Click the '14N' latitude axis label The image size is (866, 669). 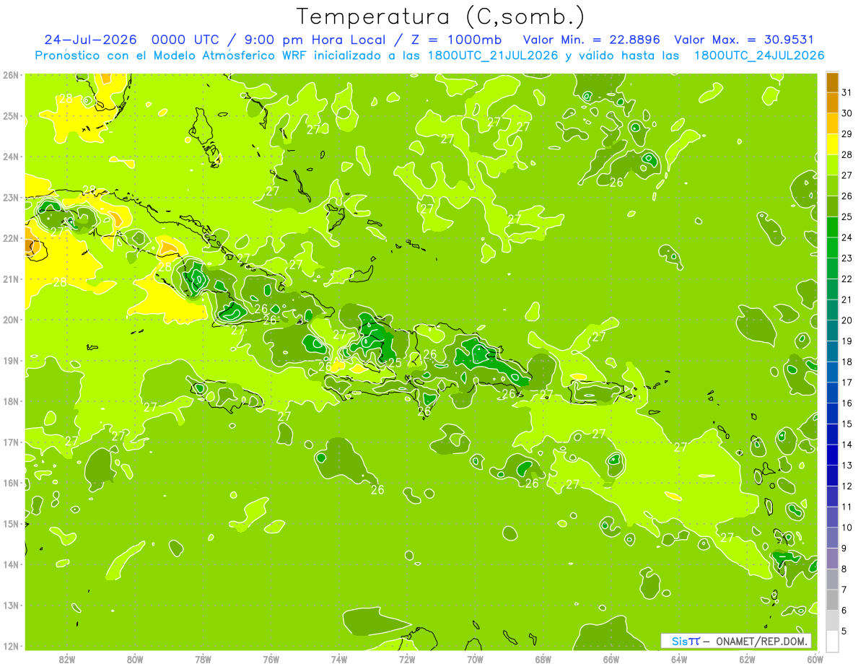(10, 564)
